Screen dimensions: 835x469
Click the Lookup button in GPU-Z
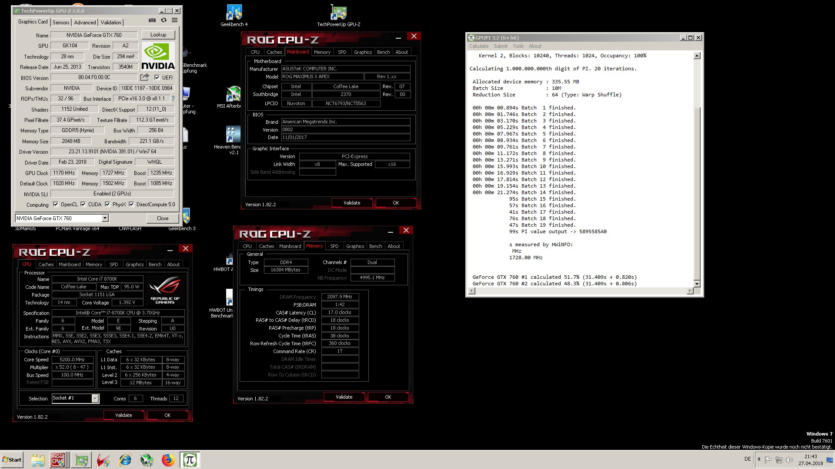click(x=158, y=35)
